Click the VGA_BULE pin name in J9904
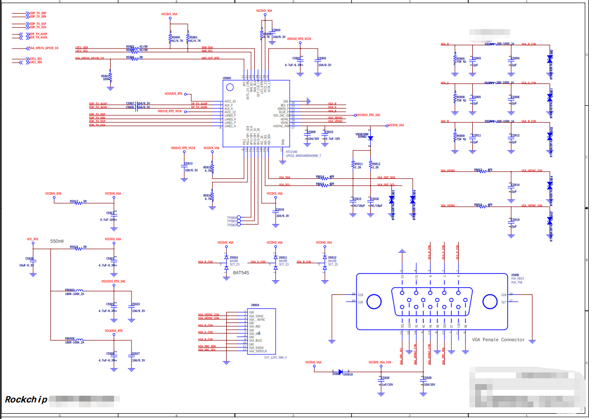This screenshot has width=596, height=419. tap(256, 340)
